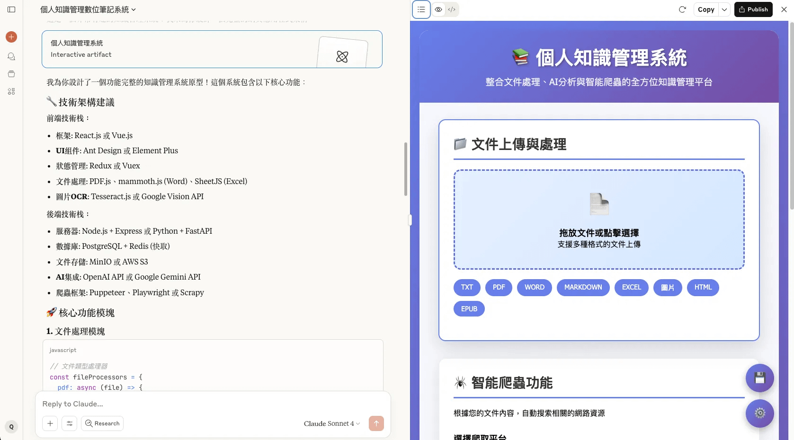Screen dimensions: 794x440
Task: Click the refresh artifact icon
Action: [x=682, y=9]
